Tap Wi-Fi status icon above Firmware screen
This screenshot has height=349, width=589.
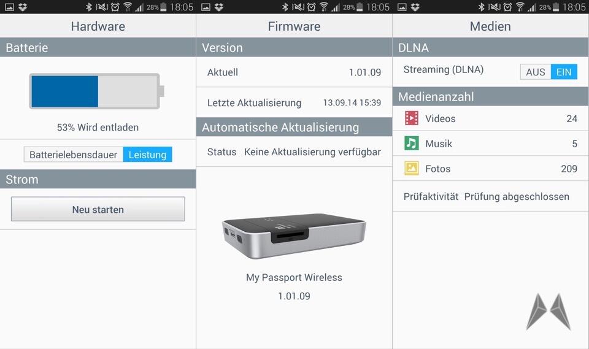[x=324, y=7]
